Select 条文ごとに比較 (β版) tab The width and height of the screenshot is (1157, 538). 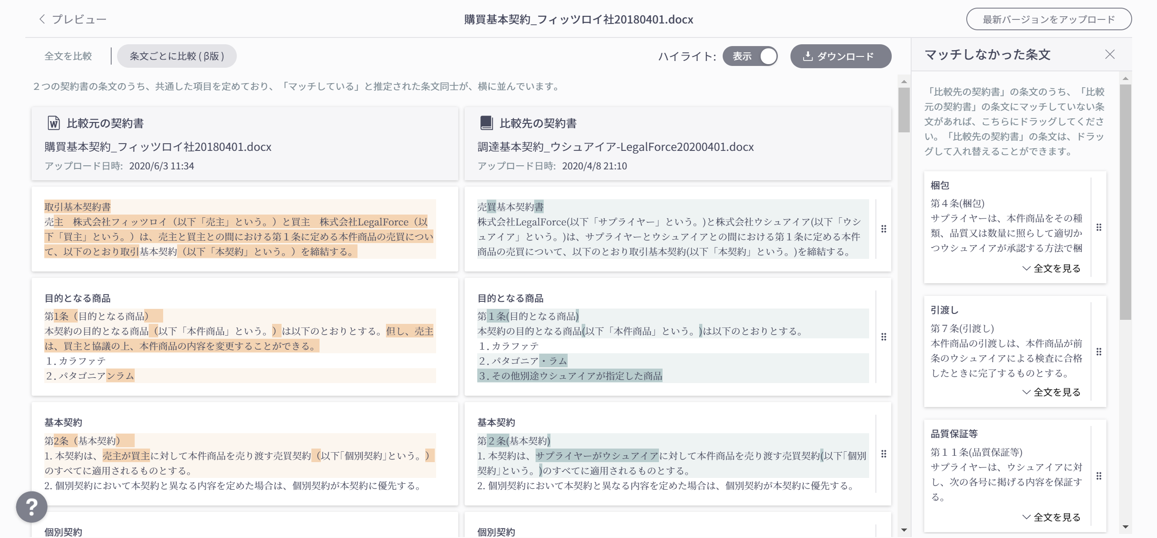pos(177,56)
